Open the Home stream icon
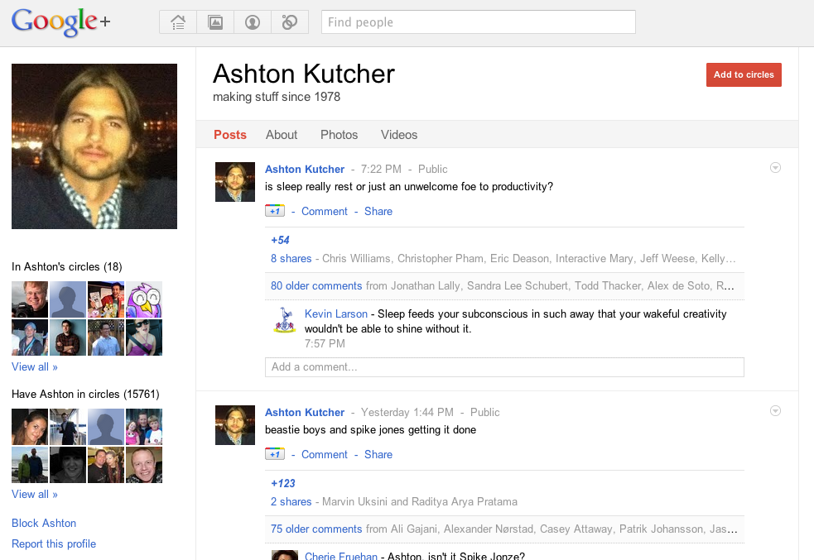This screenshot has height=560, width=814. [178, 22]
